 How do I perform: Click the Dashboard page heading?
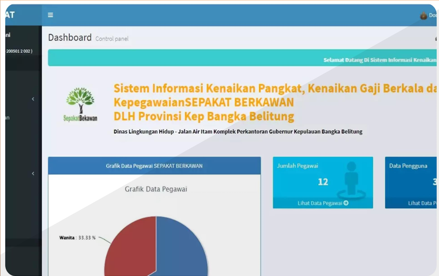(70, 37)
